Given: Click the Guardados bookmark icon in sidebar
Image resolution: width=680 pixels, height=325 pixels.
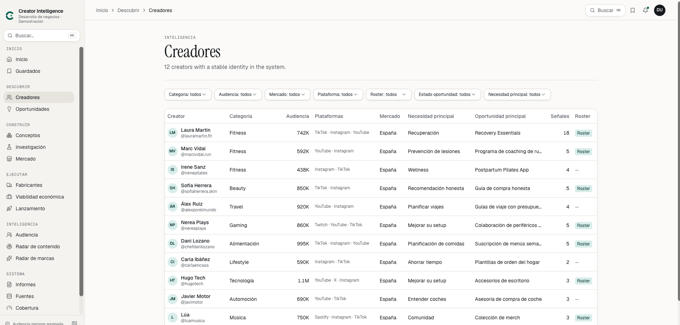Looking at the screenshot, I should tap(10, 71).
